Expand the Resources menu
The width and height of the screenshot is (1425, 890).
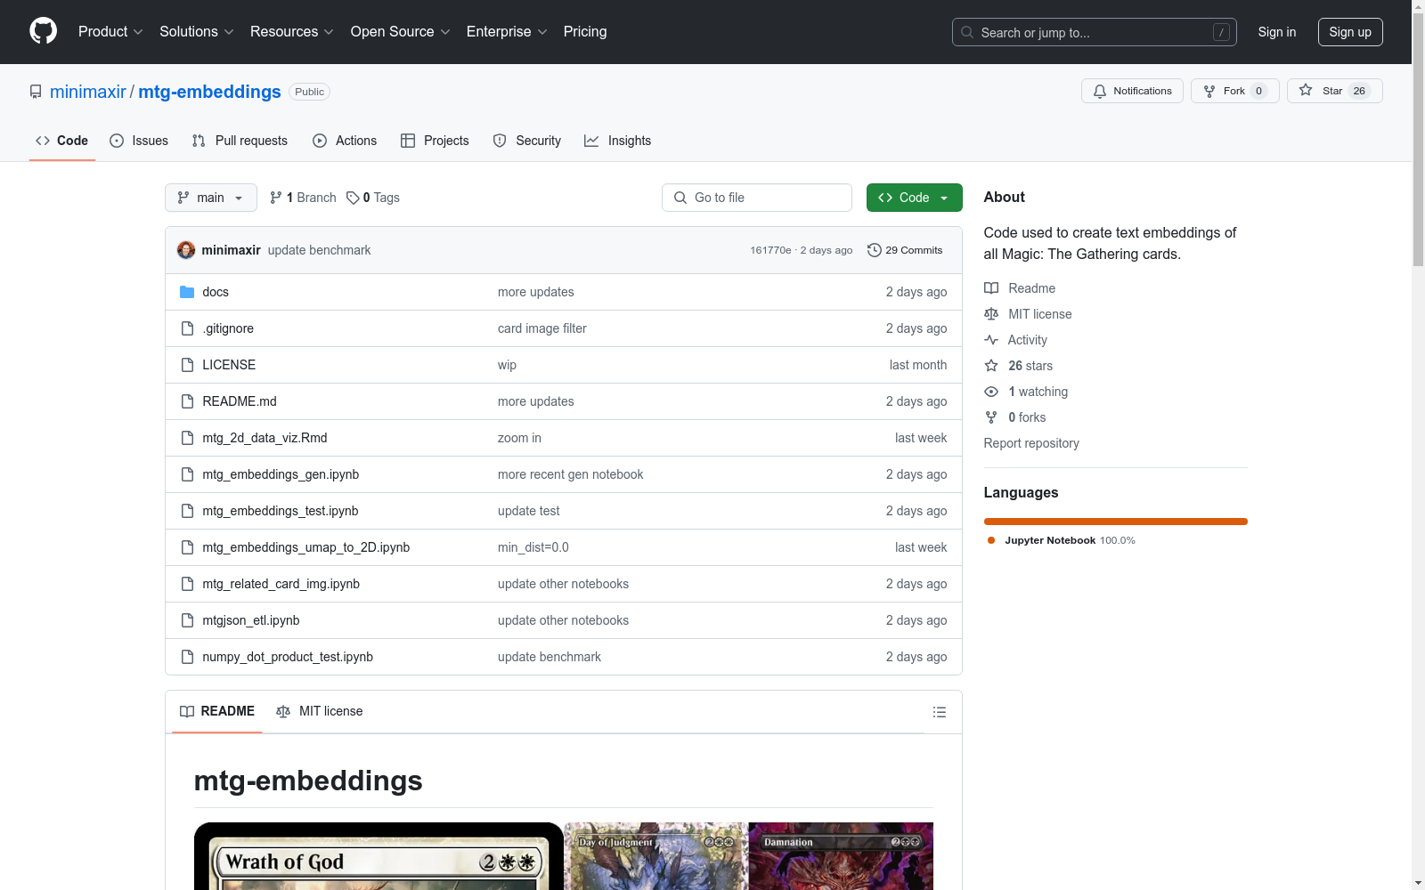[292, 32]
